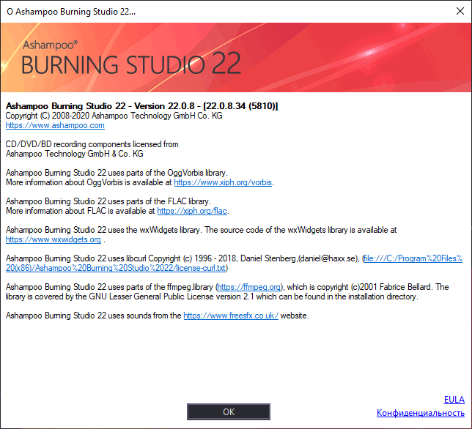Image resolution: width=472 pixels, height=429 pixels.
Task: Visit the xiph.org/vorbis link
Action: click(x=223, y=182)
